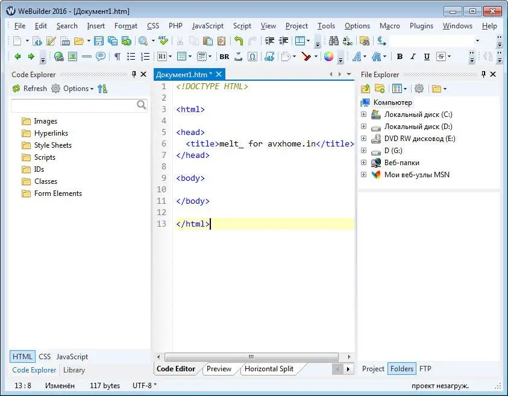This screenshot has height=396, width=508.
Task: Open the H1 heading dropdown arrow
Action: pos(170,57)
